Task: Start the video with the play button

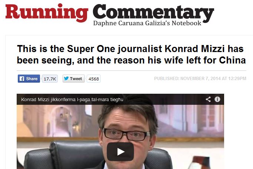Action: (x=120, y=152)
